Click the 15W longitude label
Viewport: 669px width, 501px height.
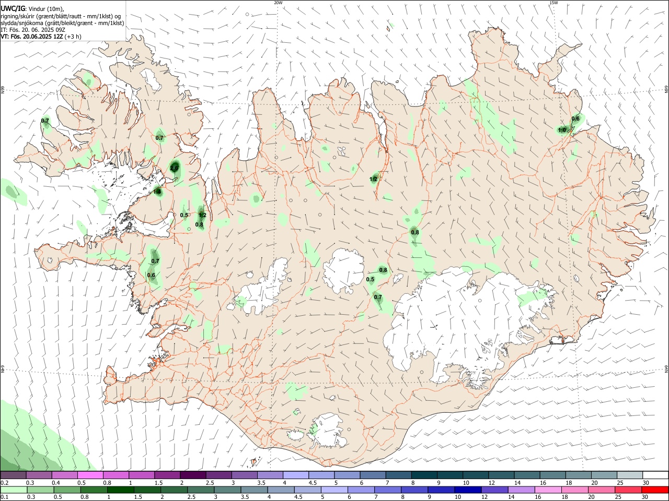(553, 2)
